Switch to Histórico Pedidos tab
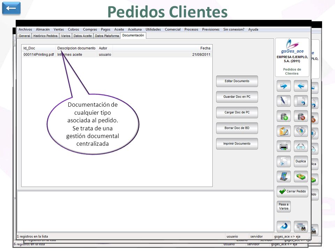 click(x=45, y=36)
